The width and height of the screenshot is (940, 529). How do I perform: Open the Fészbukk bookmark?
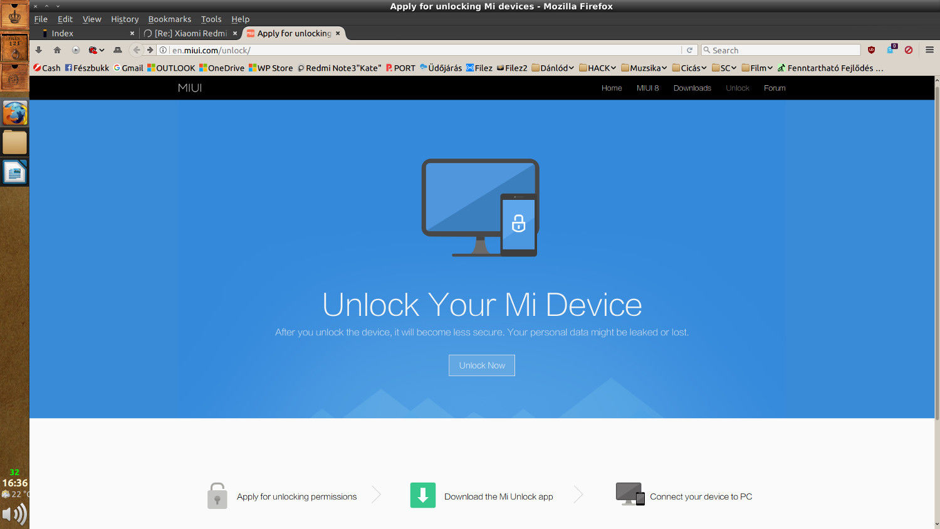87,68
